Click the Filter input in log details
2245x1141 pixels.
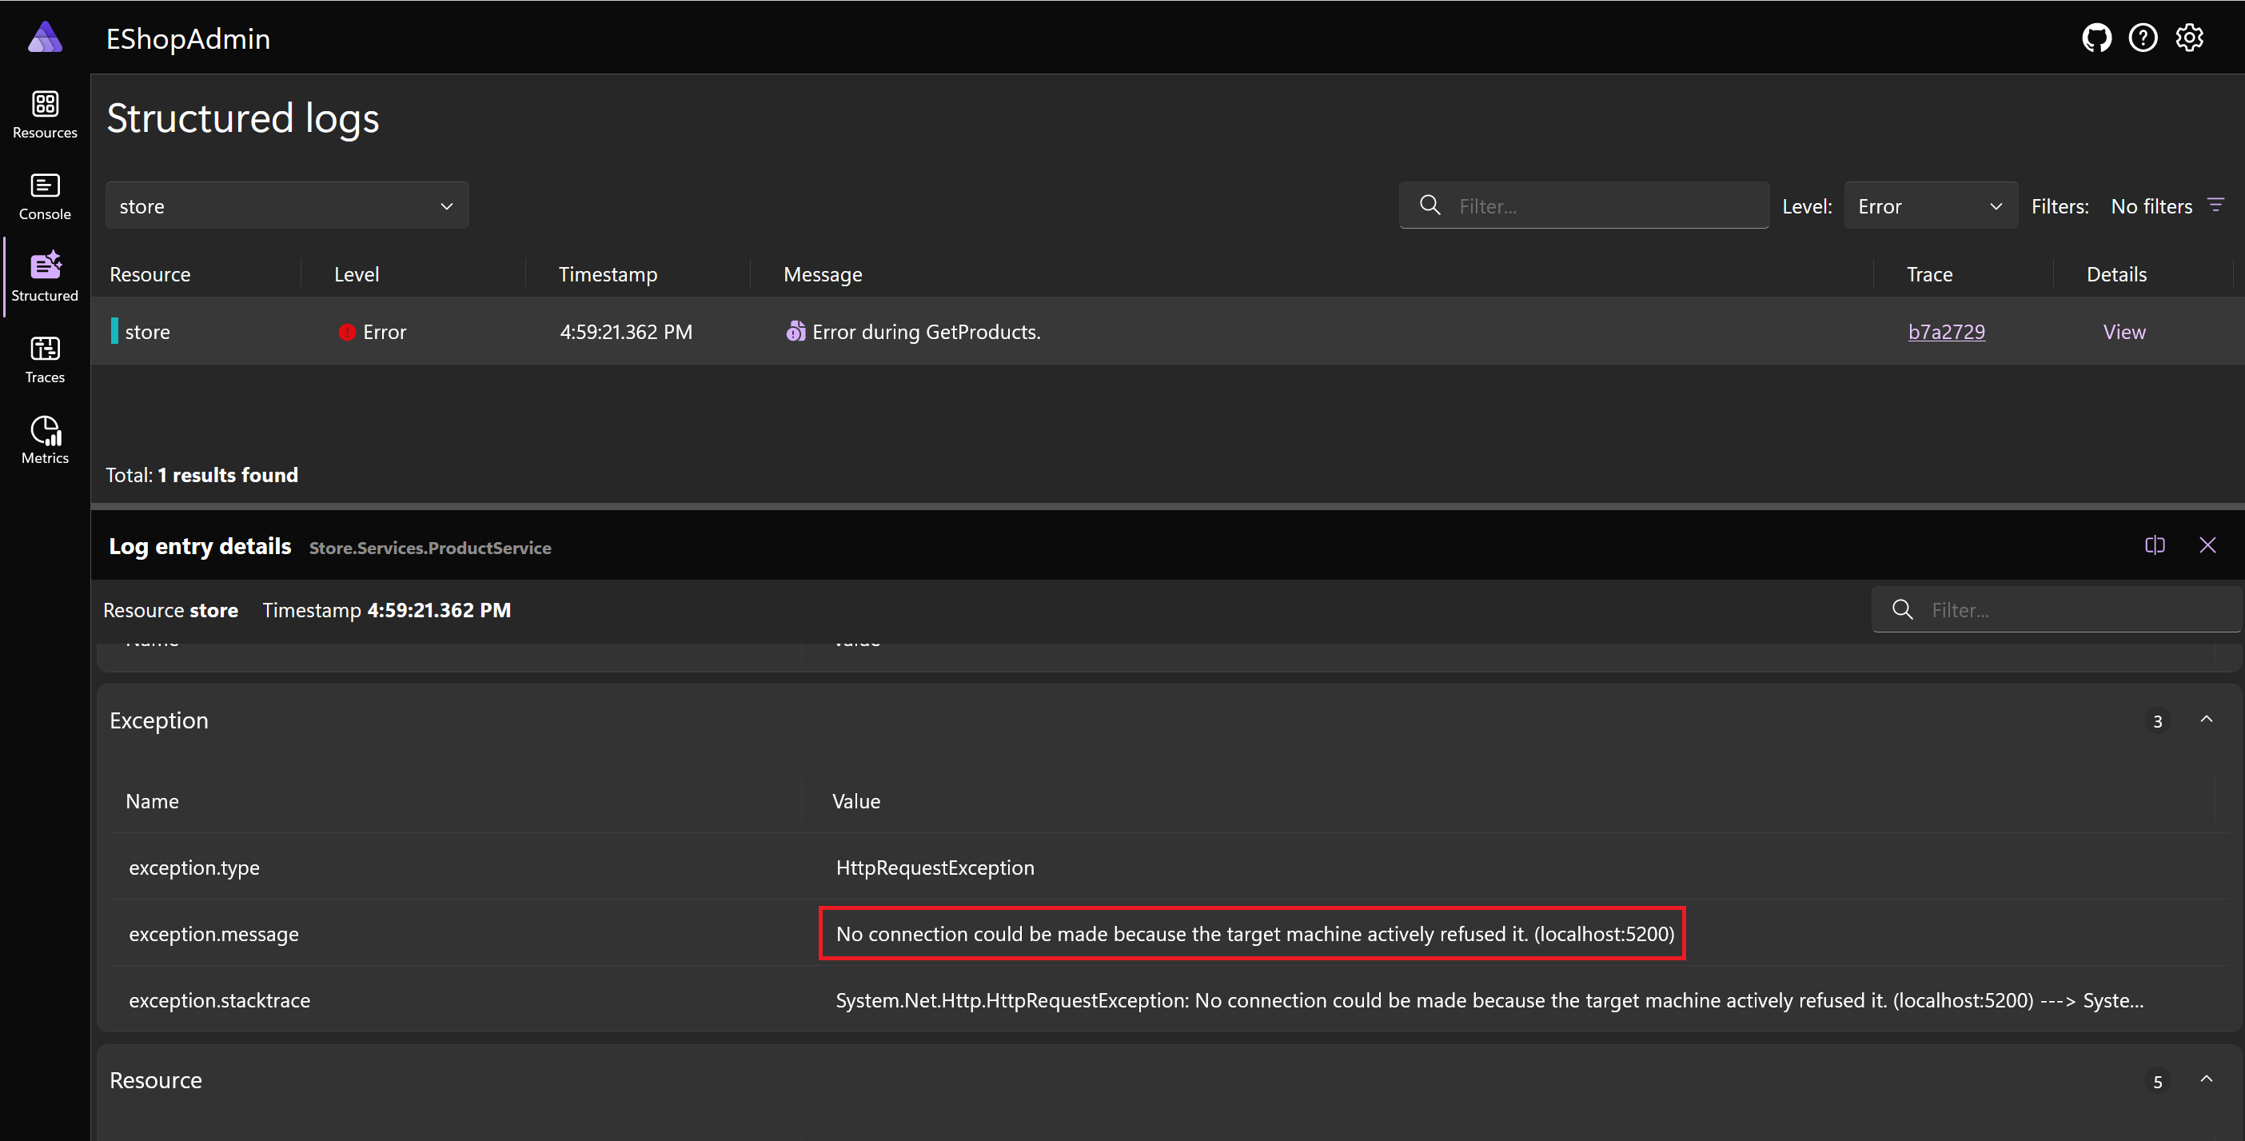coord(2057,609)
